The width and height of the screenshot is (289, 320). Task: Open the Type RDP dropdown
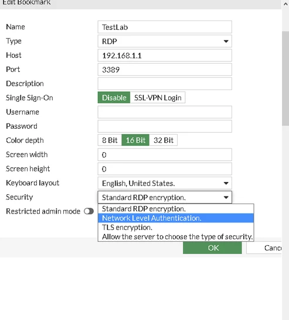tap(165, 42)
